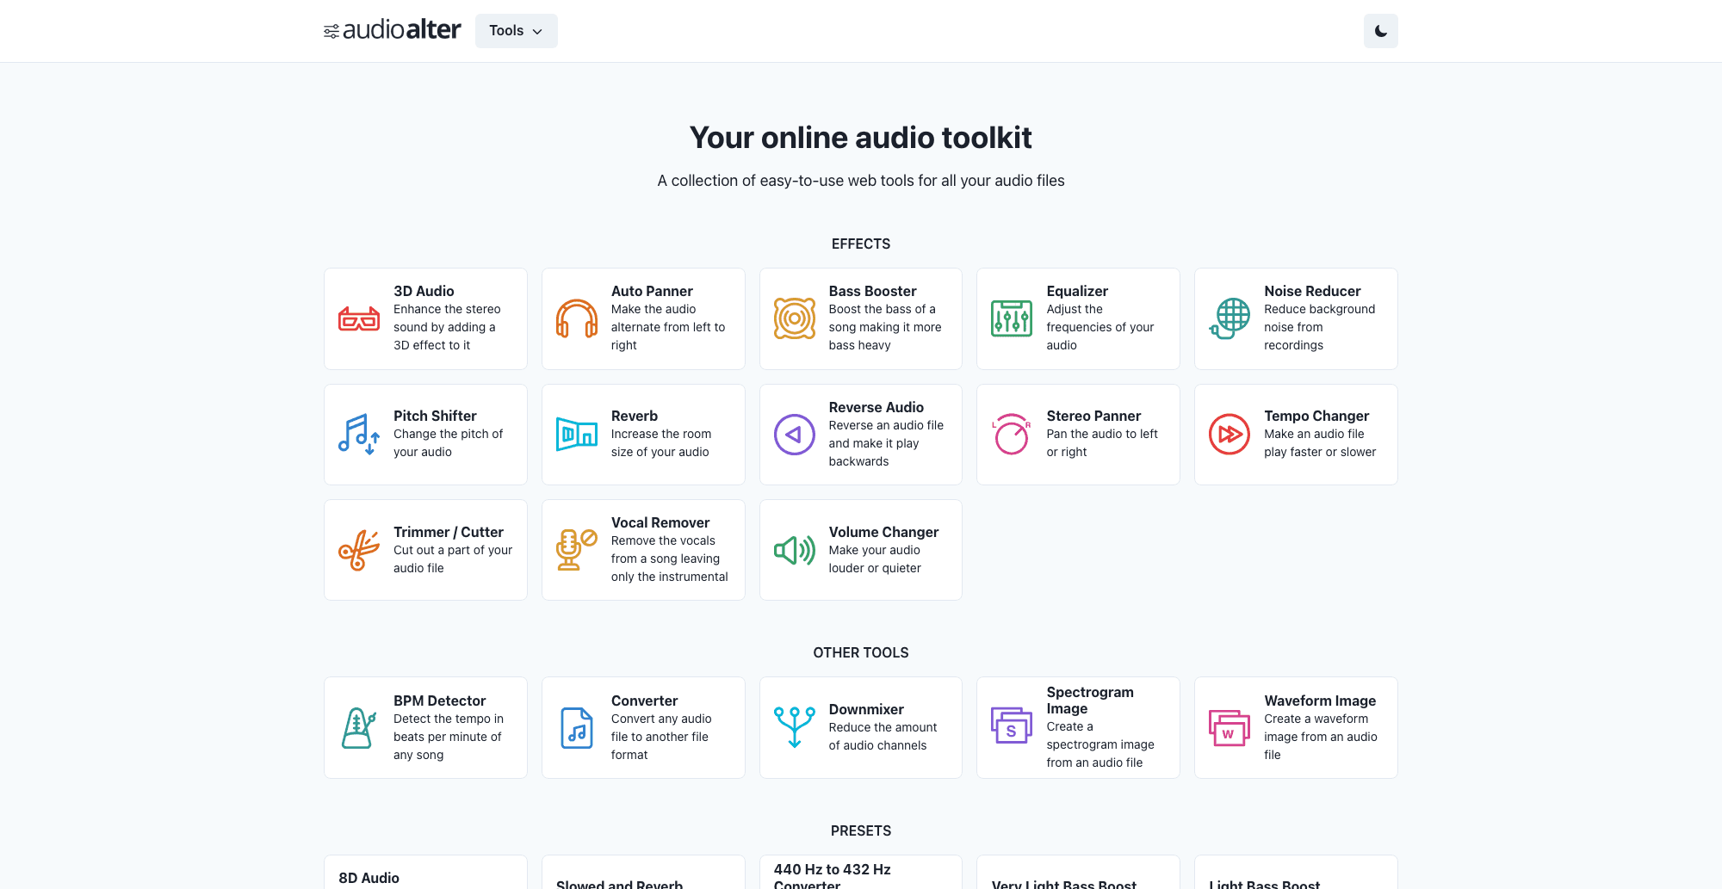Screen dimensions: 1722x889
Task: Click the Downmixer merging arrows icon
Action: [x=795, y=728]
